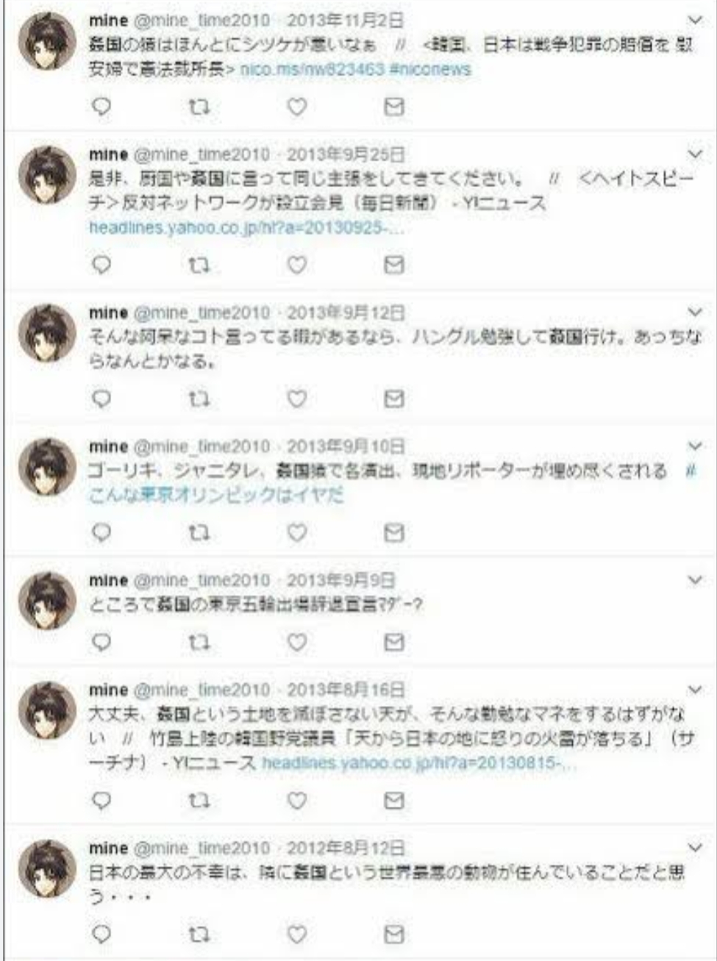Retweet the 2013年9月25日 tweet
Image resolution: width=717 pixels, height=961 pixels.
tap(198, 264)
